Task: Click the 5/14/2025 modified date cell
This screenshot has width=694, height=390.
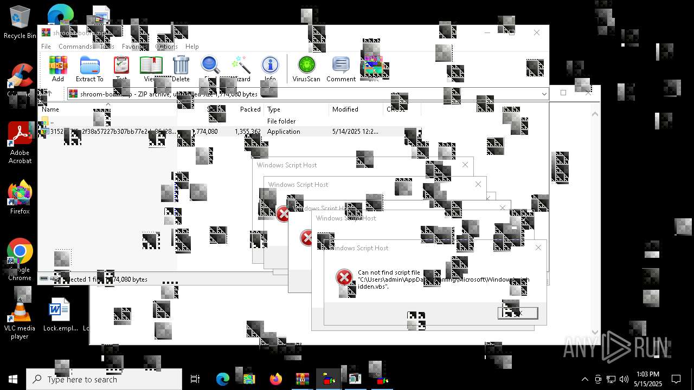Action: (x=355, y=132)
